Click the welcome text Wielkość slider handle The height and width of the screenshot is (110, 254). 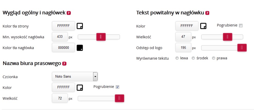coord(227,37)
